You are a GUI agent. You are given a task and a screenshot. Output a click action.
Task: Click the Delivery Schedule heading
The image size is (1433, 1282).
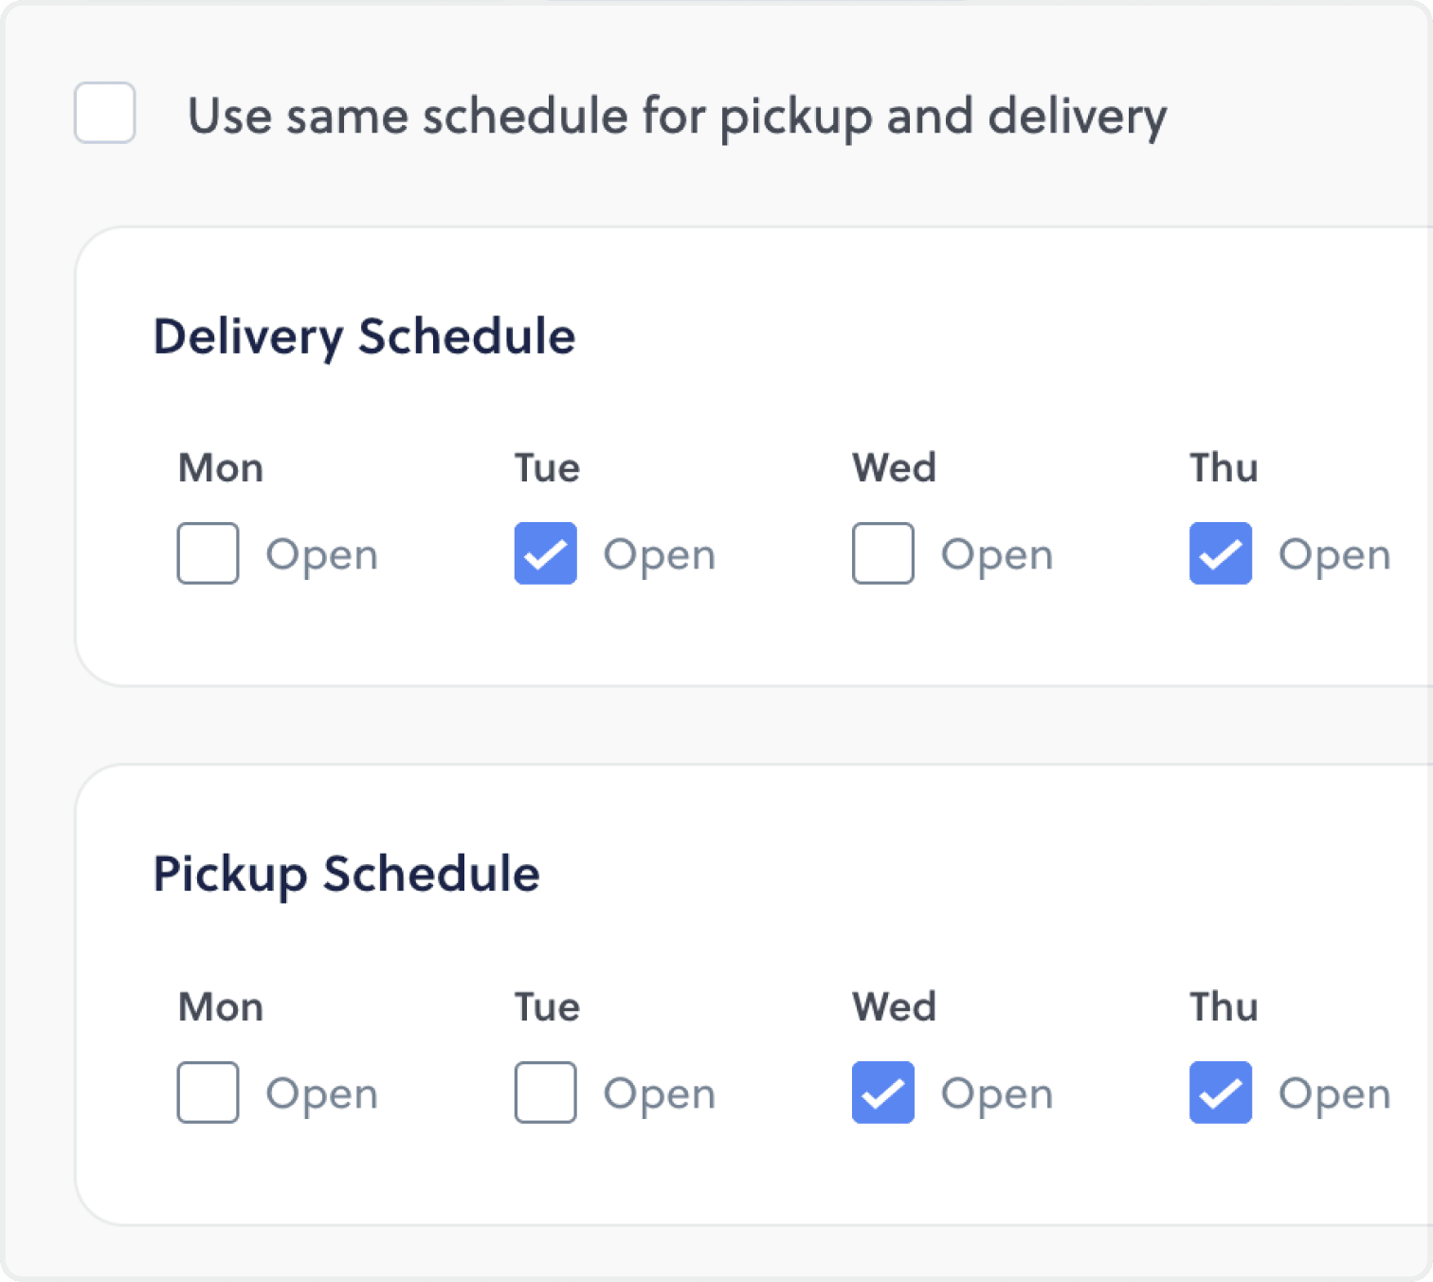[364, 337]
